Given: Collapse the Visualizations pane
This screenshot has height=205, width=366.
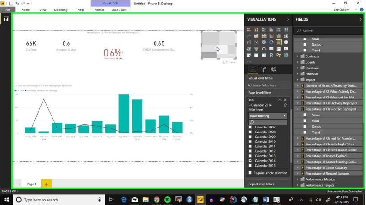Looking at the screenshot, I should [x=288, y=19].
